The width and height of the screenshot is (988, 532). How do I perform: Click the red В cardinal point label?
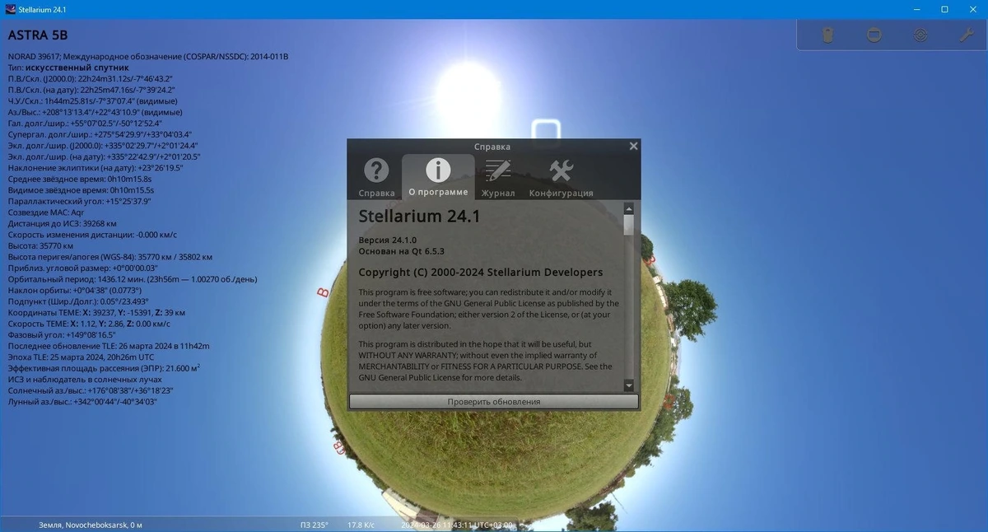(323, 292)
